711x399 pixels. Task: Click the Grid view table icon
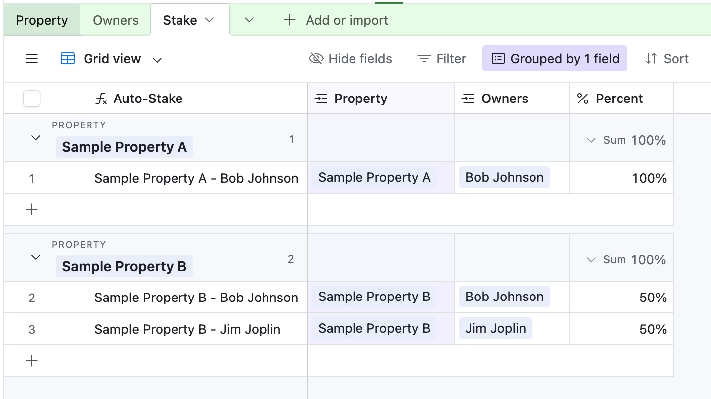point(68,59)
